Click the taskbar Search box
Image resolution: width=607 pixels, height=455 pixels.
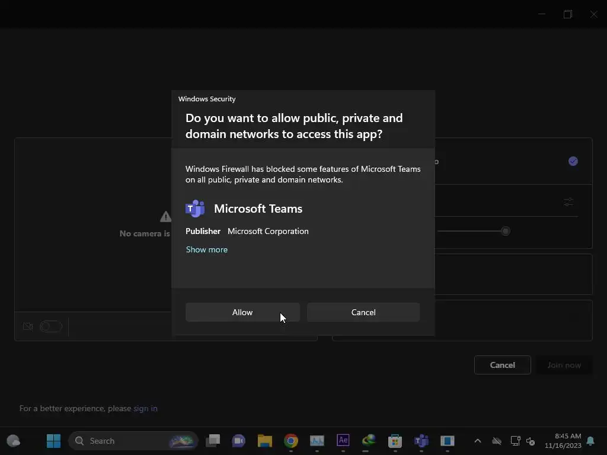133,441
